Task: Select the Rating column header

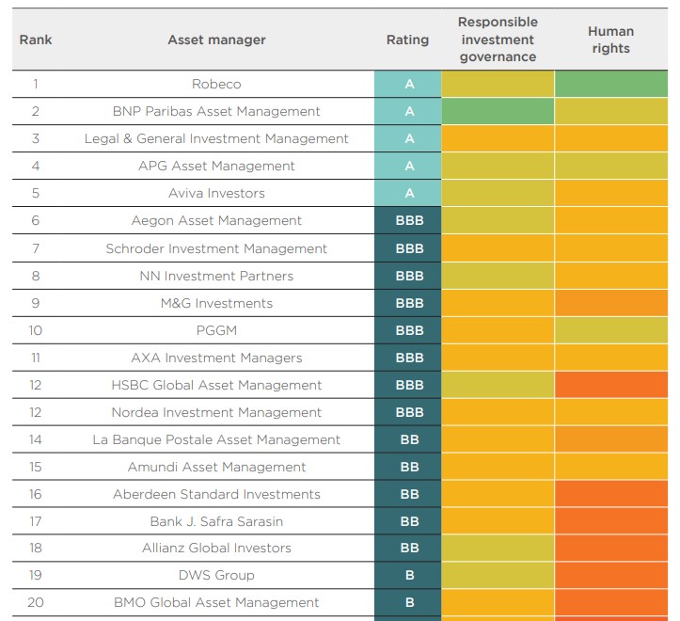Action: click(x=407, y=40)
